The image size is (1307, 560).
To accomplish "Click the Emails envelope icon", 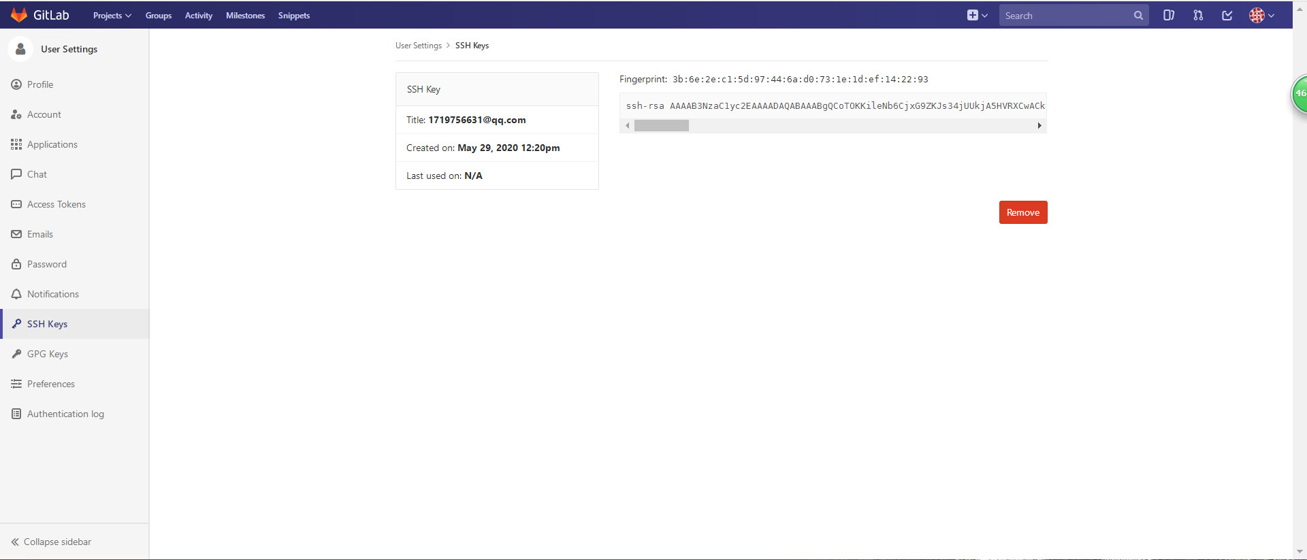I will [x=16, y=234].
